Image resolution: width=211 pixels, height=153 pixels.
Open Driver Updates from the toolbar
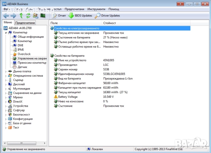(107, 16)
